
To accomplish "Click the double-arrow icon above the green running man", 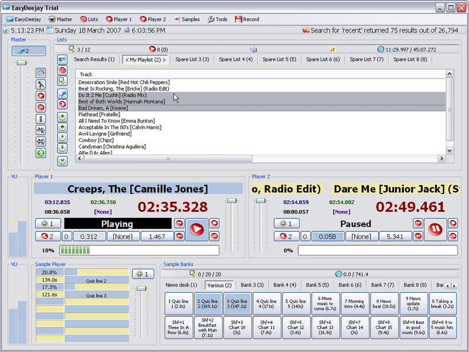I will (41, 141).
